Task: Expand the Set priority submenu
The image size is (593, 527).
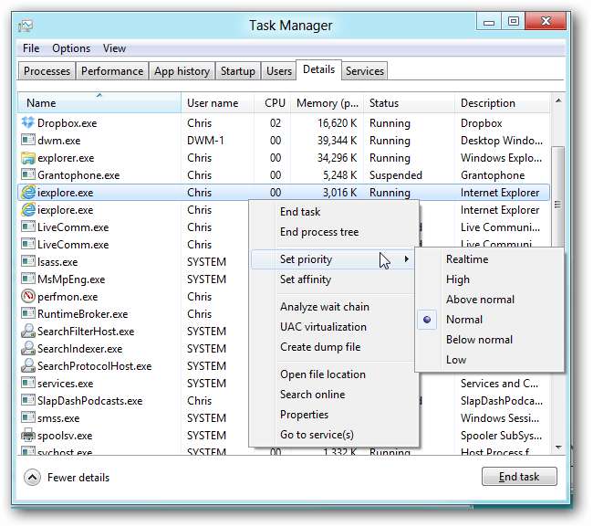Action: tap(333, 259)
